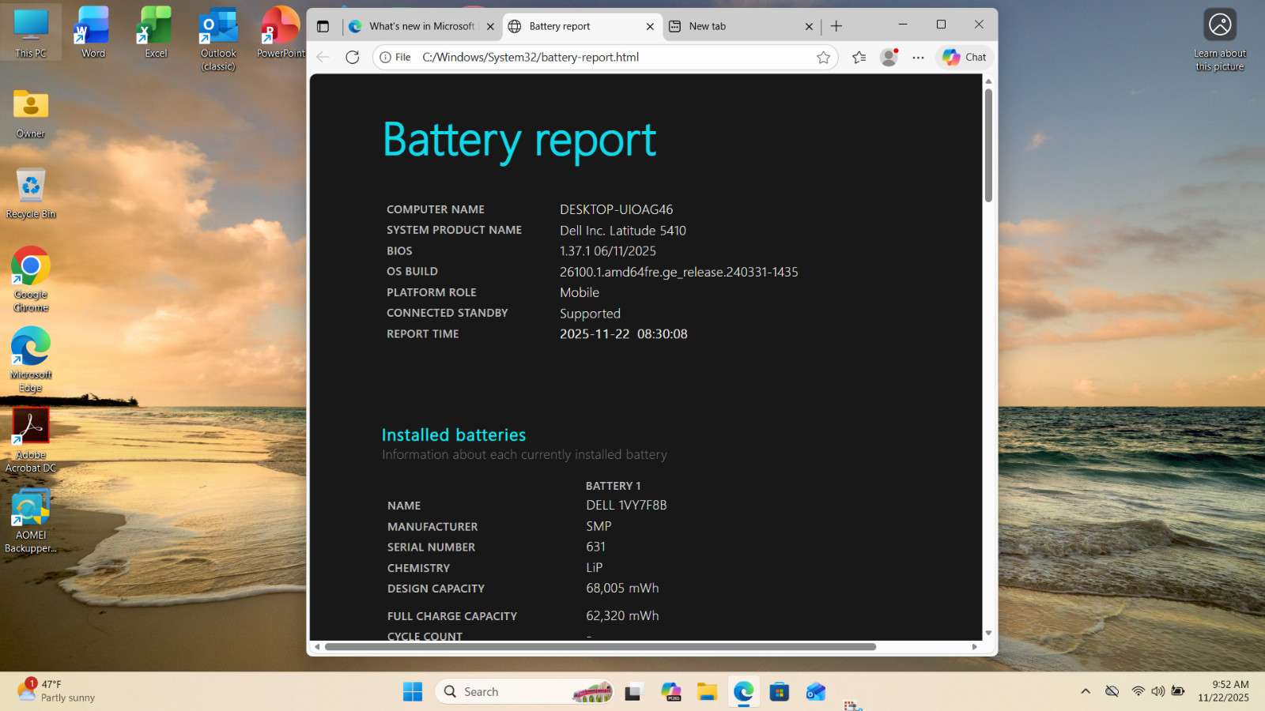1265x711 pixels.
Task: Launch Microsoft Edge desktop shortcut
Action: 31,359
